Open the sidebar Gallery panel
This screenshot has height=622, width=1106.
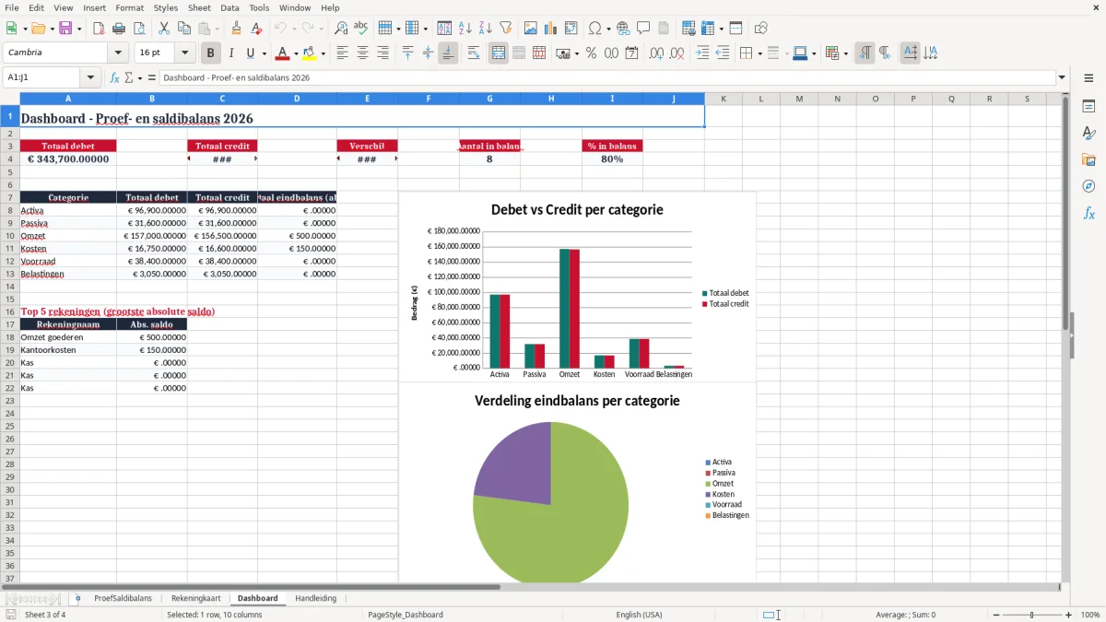tap(1088, 159)
